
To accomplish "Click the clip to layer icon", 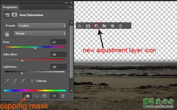I will click(27, 96).
